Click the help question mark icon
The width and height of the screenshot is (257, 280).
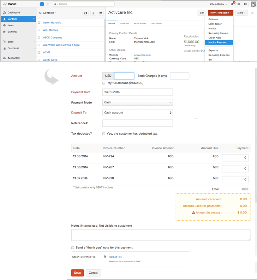click(245, 4)
